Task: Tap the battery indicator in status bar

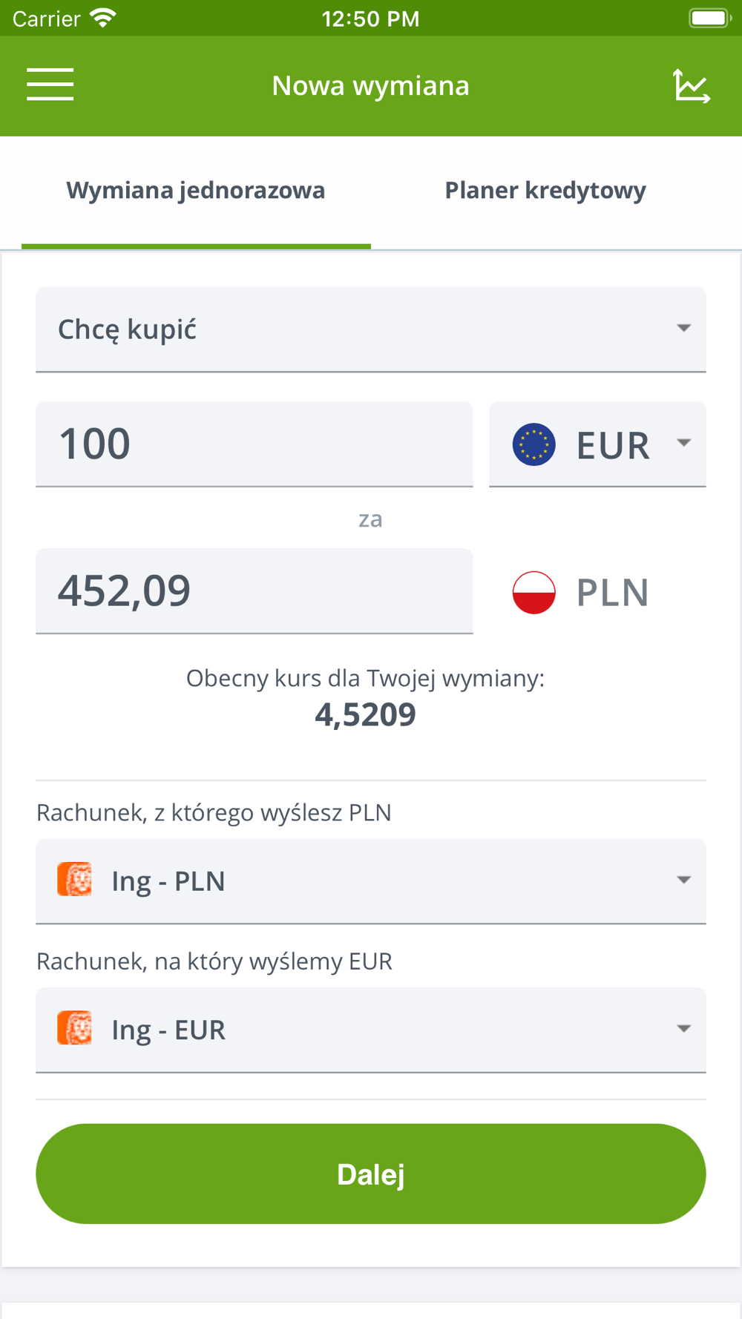Action: click(709, 18)
